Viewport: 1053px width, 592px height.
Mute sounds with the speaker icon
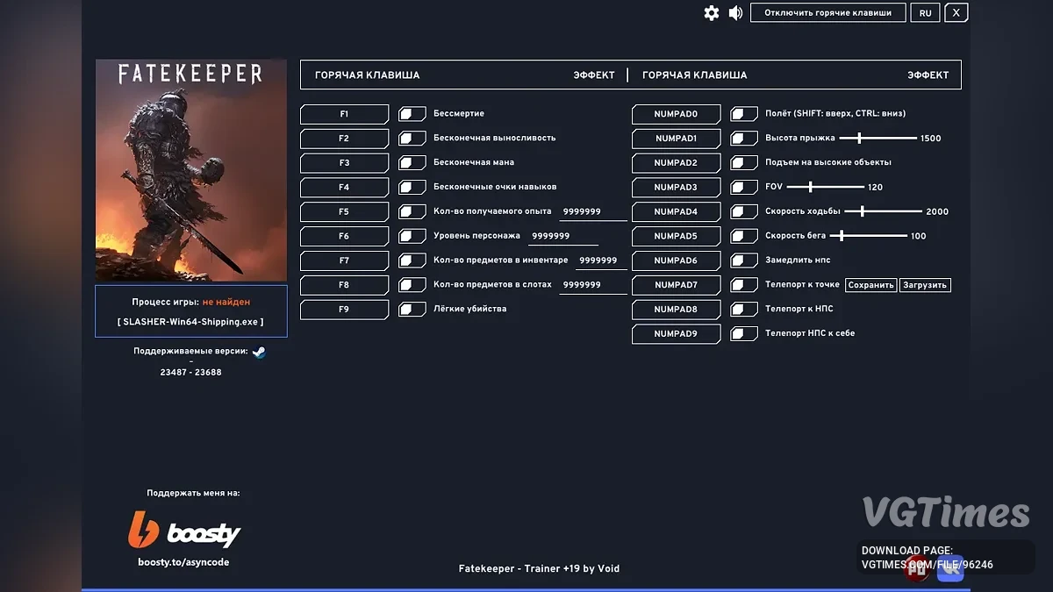point(735,13)
